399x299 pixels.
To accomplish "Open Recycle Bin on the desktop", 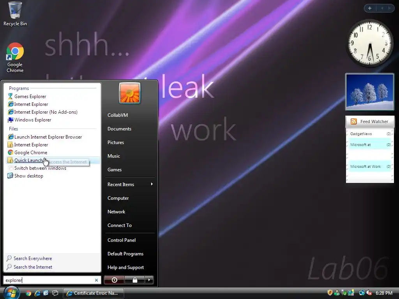I will tap(15, 14).
